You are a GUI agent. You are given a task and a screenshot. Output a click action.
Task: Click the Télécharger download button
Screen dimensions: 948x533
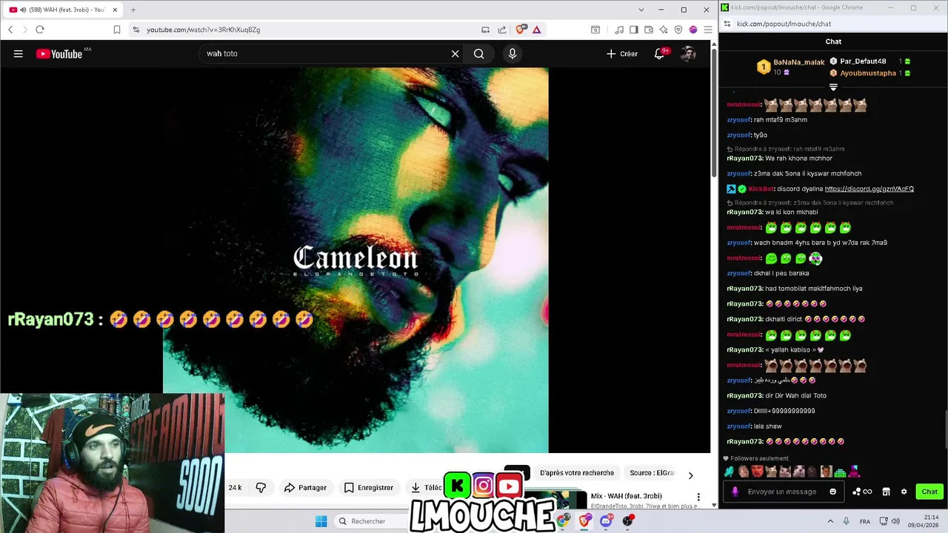point(426,487)
